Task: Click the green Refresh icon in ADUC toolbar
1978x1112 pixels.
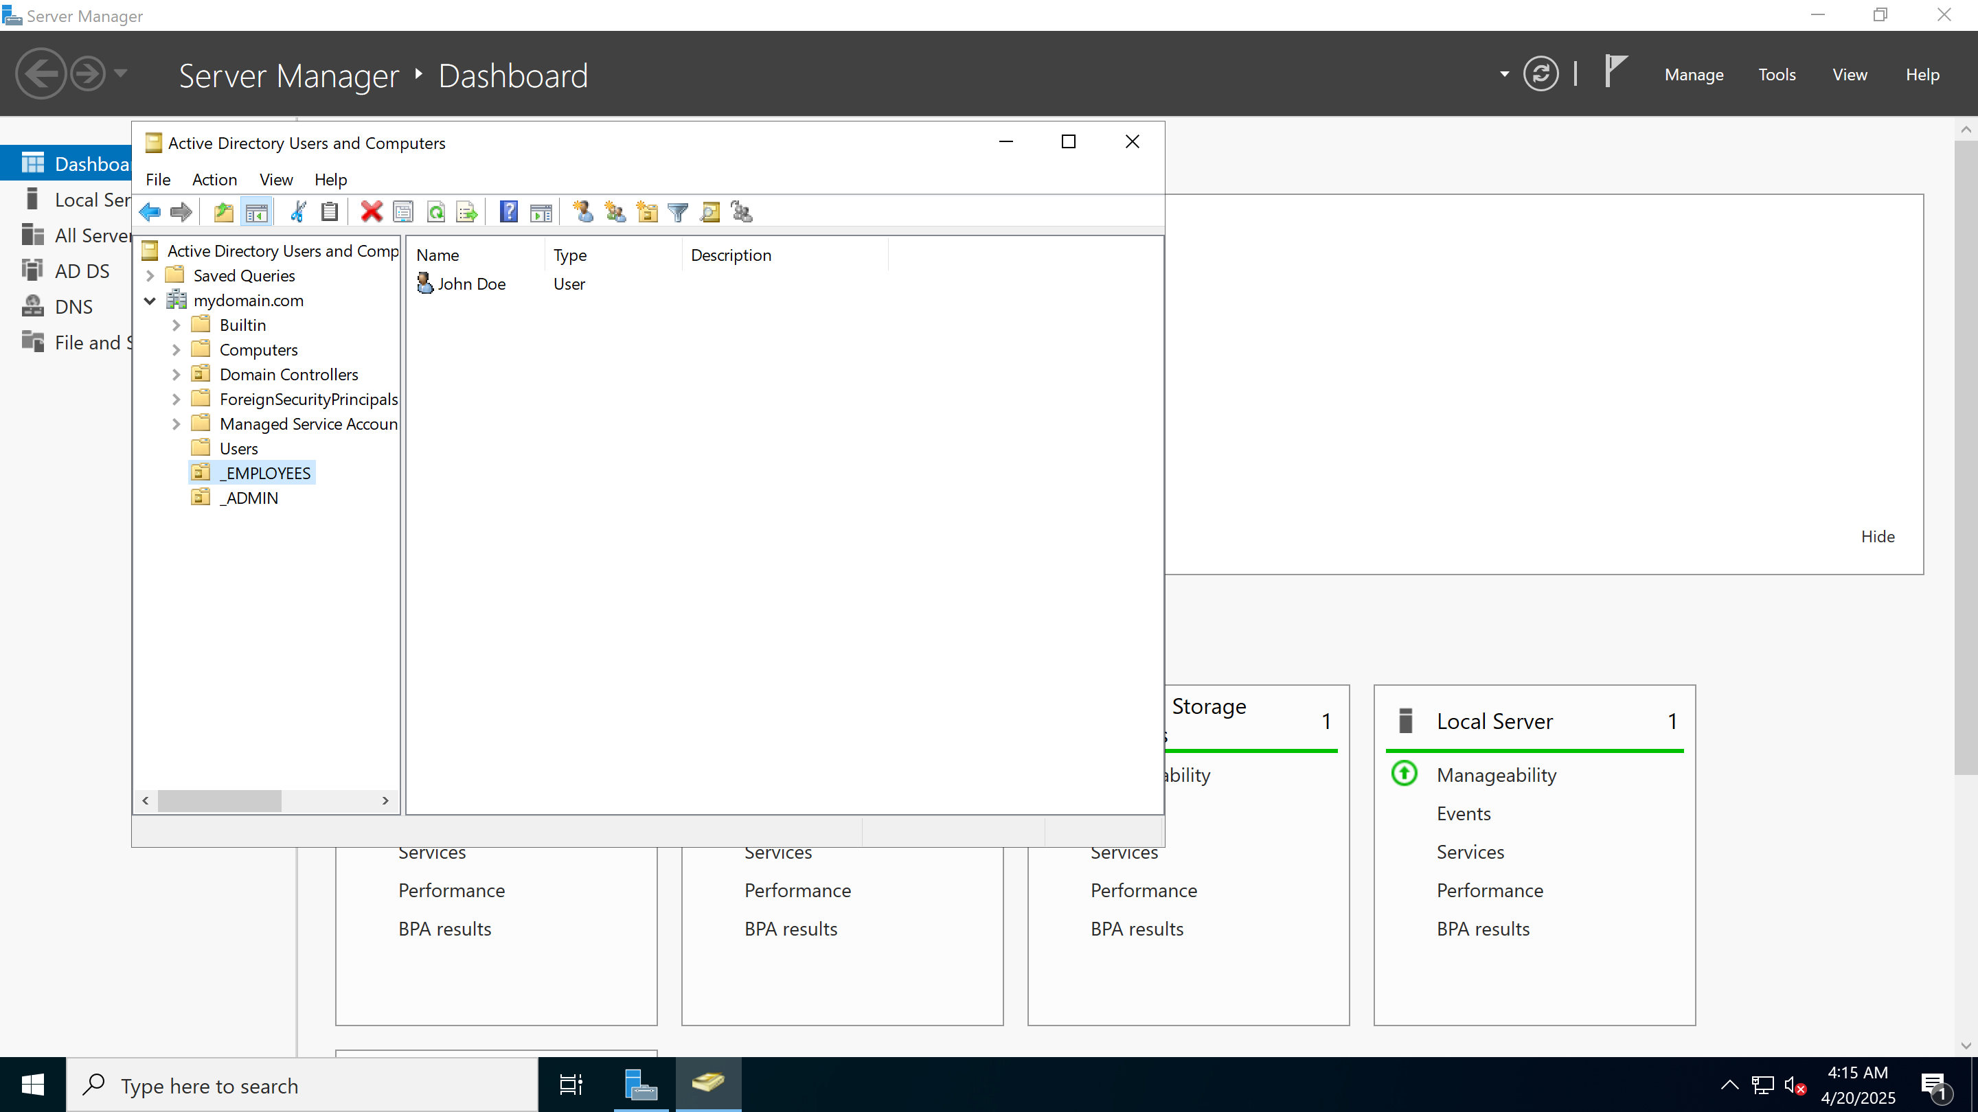Action: click(436, 212)
